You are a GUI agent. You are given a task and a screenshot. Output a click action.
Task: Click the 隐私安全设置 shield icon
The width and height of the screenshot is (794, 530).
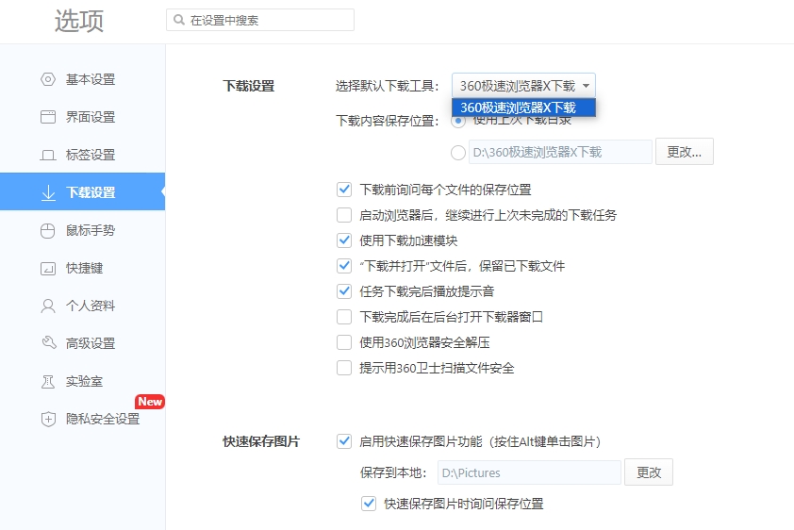[48, 419]
